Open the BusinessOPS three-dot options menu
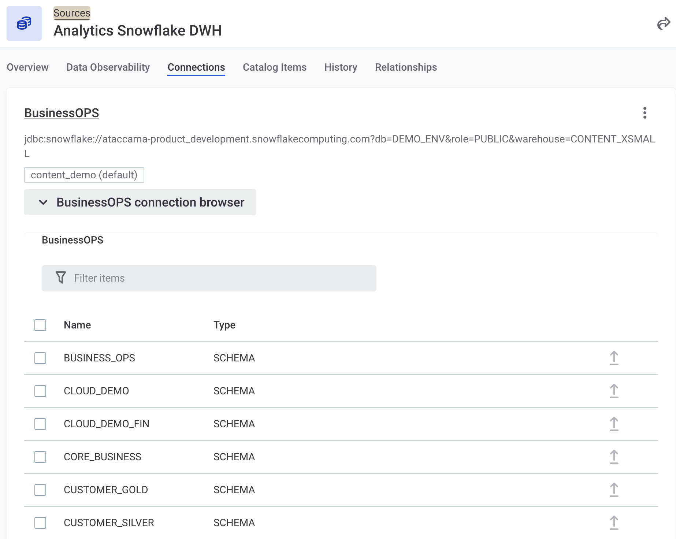676x539 pixels. tap(645, 113)
